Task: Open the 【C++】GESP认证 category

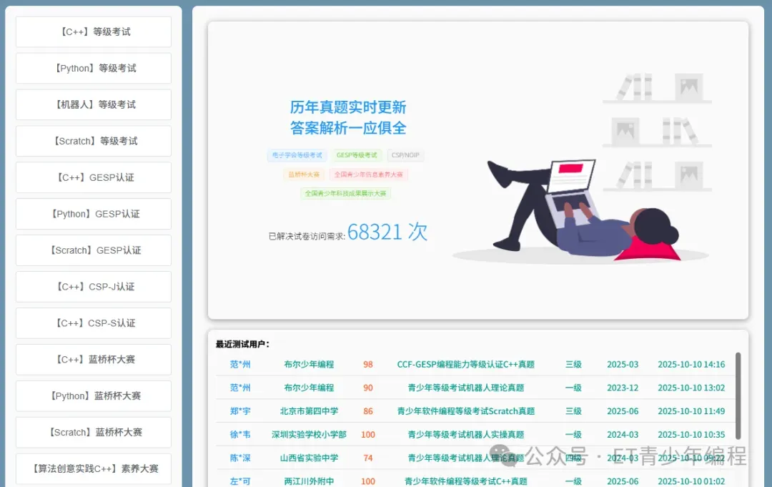Action: click(x=94, y=178)
